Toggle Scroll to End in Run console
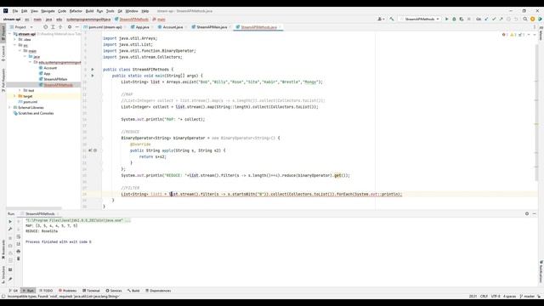The height and width of the screenshot is (306, 544). 19,244
